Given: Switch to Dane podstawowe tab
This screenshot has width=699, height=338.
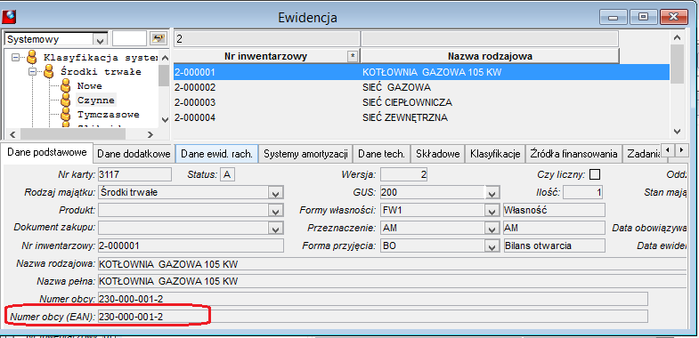Looking at the screenshot, I should coord(47,153).
